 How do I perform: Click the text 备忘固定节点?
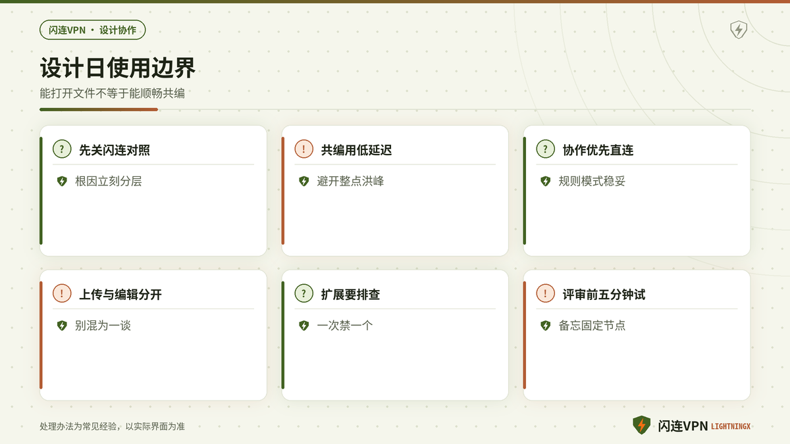coord(592,326)
